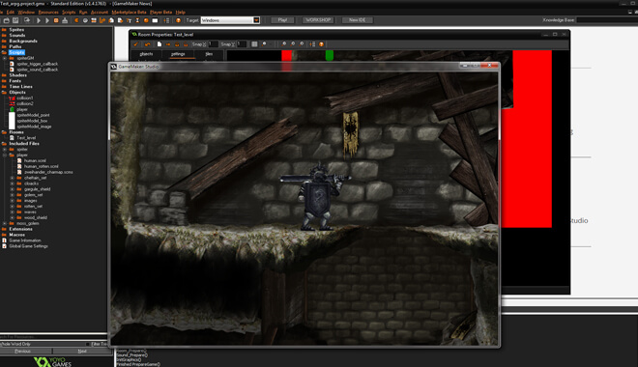Open help with the main toolbar help icon
The width and height of the screenshot is (638, 367).
tap(178, 20)
